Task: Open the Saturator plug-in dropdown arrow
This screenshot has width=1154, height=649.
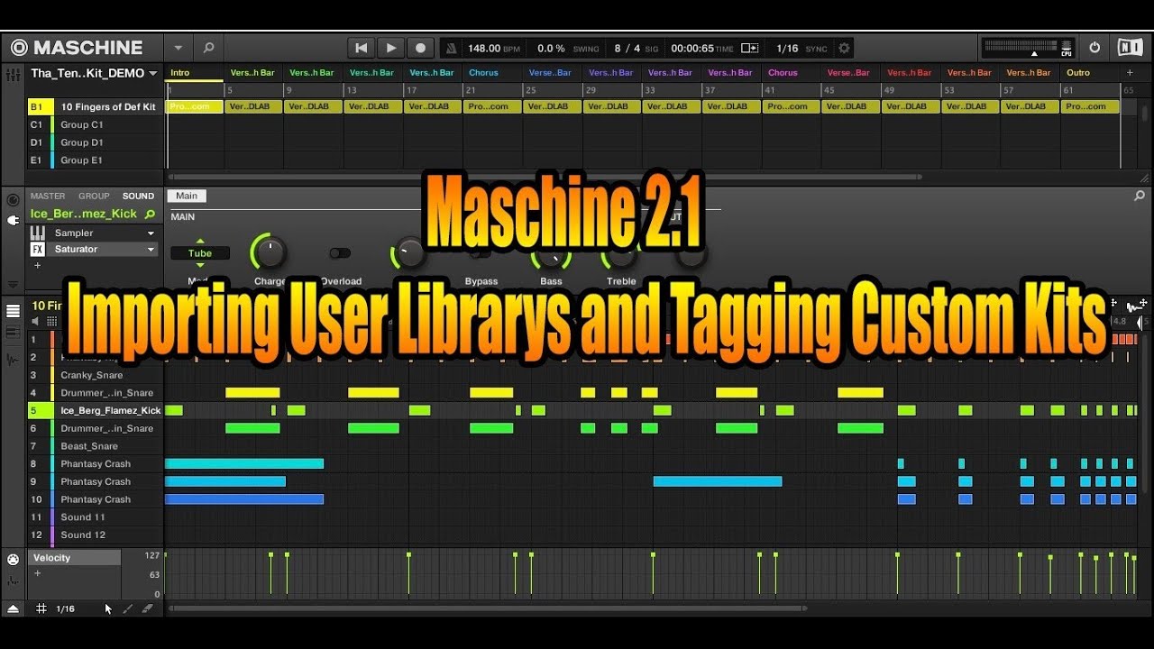Action: click(x=151, y=250)
